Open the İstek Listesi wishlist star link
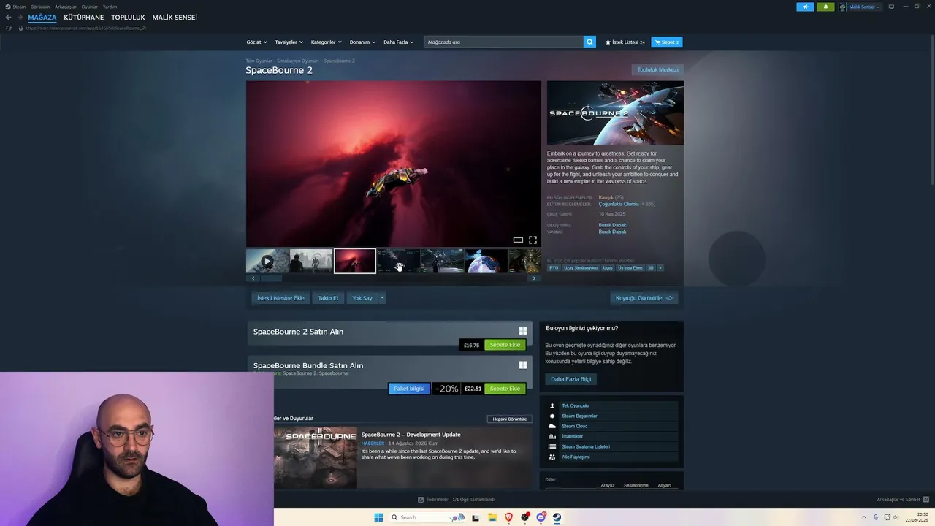Viewport: 935px width, 526px height. 625,42
